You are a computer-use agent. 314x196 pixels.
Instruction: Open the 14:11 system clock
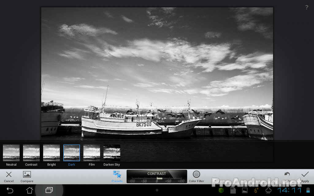pos(290,190)
